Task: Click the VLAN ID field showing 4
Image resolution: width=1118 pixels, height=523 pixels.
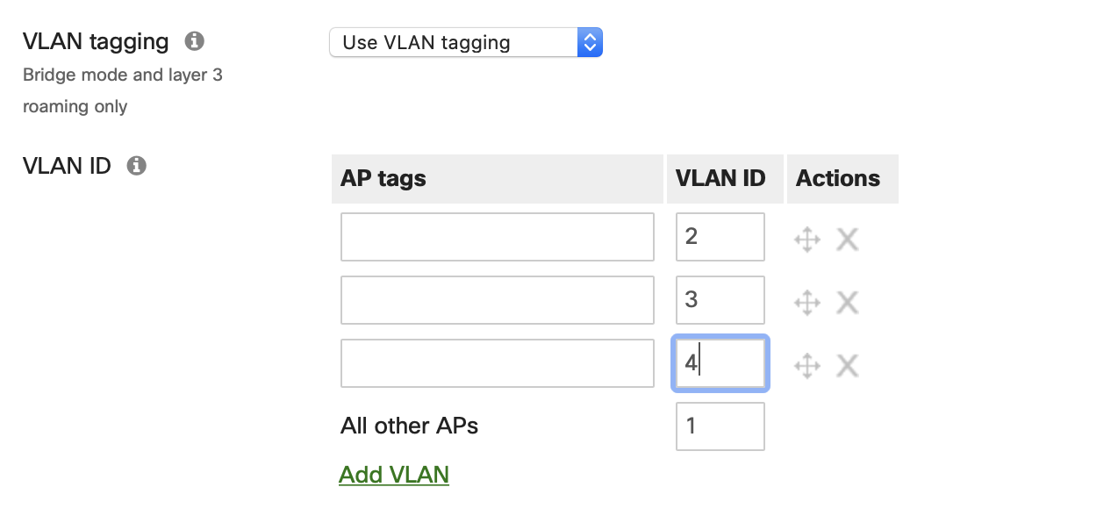Action: pos(720,362)
